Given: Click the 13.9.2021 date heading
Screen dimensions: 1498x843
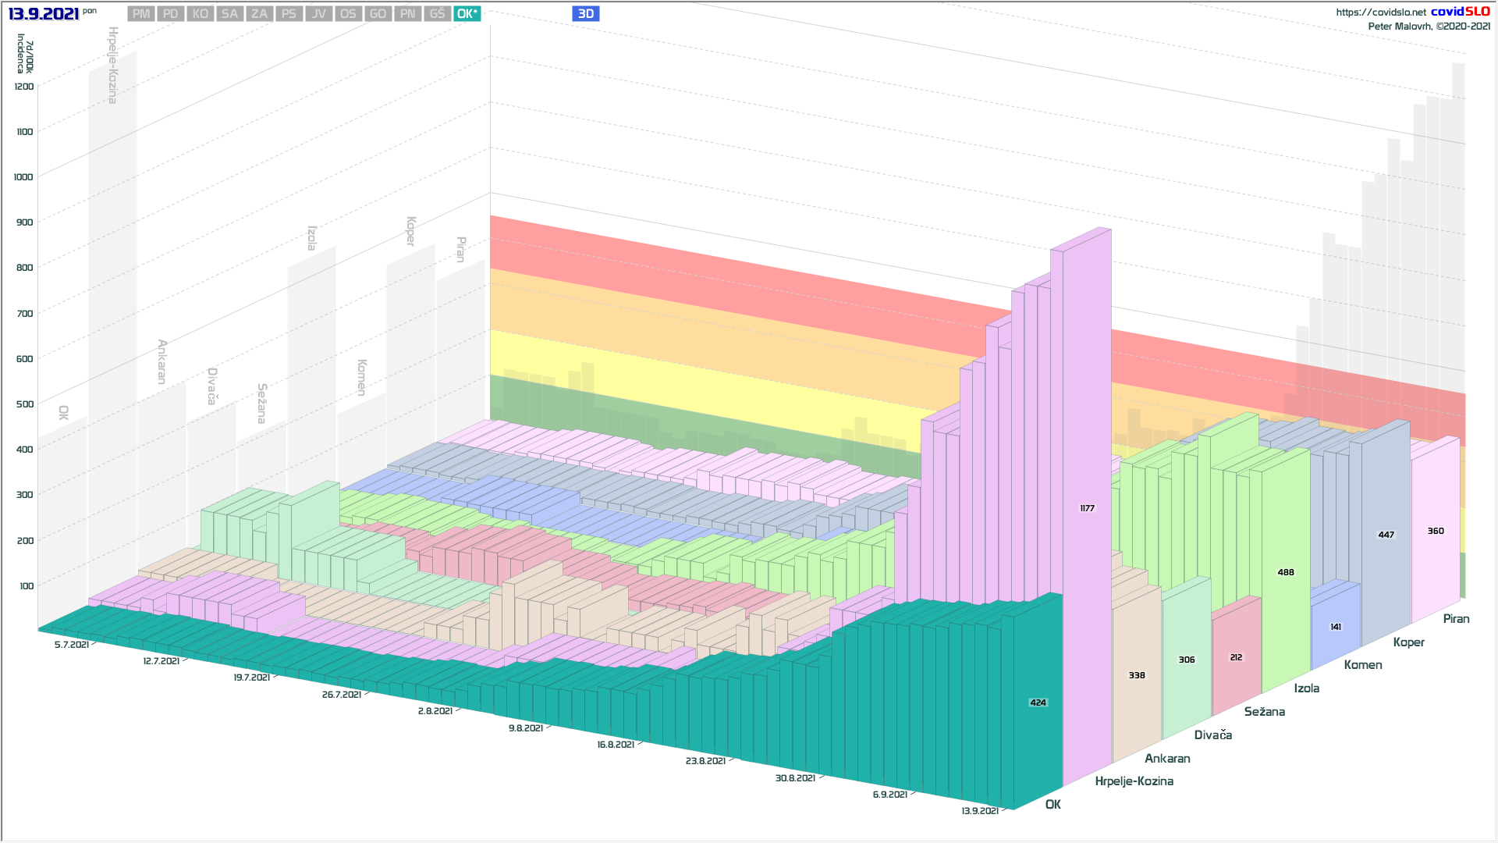Looking at the screenshot, I should (44, 14).
